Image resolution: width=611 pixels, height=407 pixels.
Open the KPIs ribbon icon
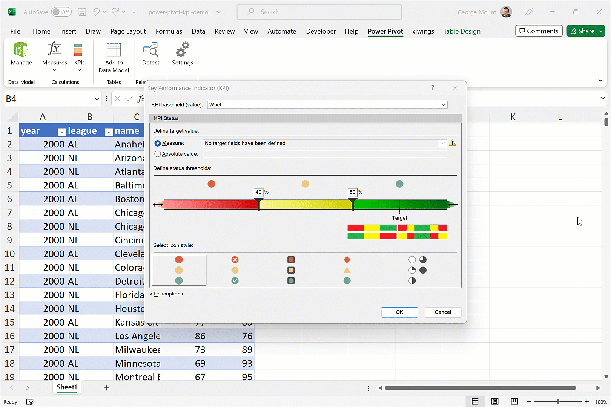pos(79,50)
